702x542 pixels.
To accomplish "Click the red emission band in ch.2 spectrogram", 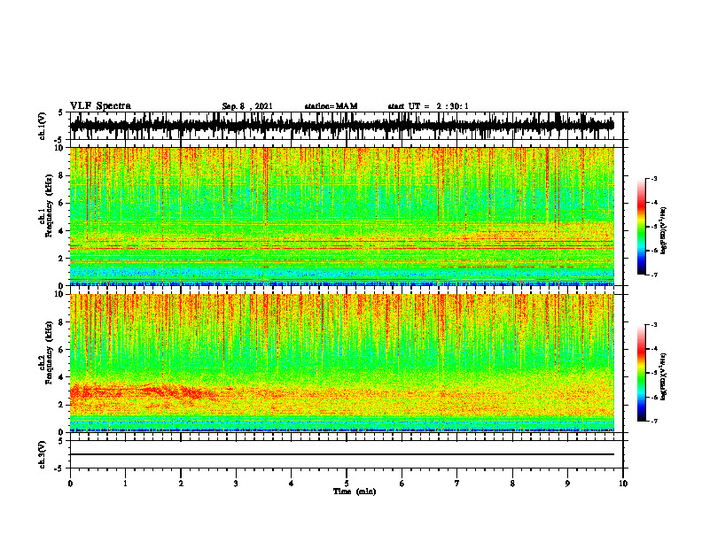I will pos(144,392).
